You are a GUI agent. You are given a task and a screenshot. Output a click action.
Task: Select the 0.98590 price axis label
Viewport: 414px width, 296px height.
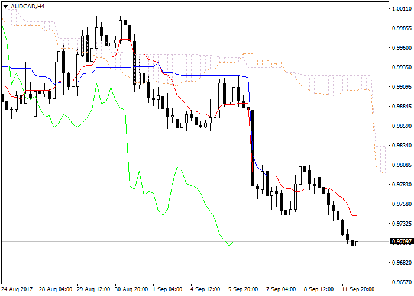click(402, 126)
